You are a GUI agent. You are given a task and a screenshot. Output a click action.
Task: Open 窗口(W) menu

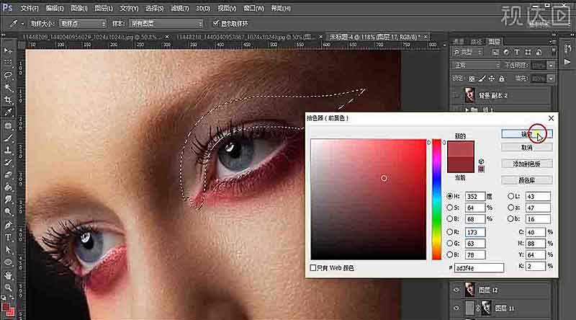click(253, 8)
